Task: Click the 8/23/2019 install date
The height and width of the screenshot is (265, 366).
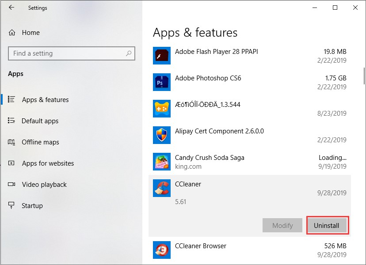Action: click(332, 114)
